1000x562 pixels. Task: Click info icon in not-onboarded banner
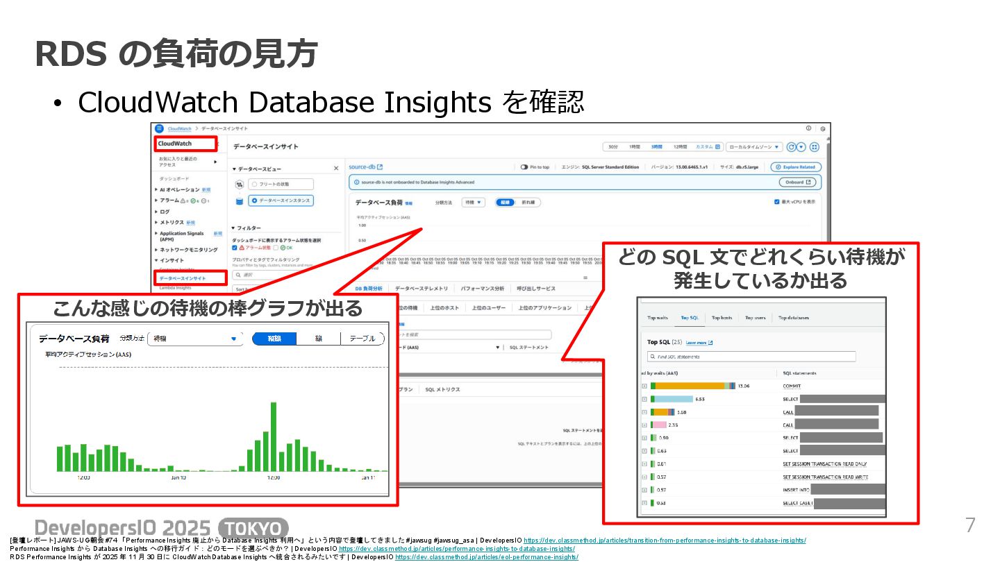click(x=356, y=182)
